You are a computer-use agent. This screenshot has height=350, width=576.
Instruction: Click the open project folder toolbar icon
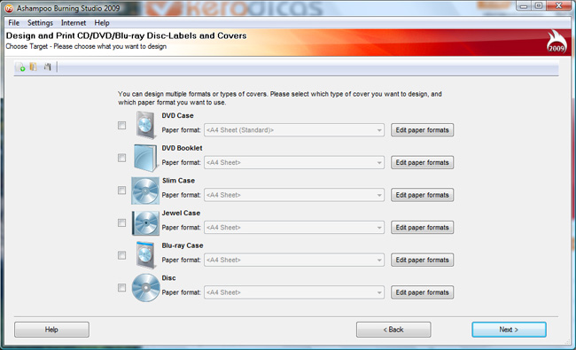pos(34,66)
